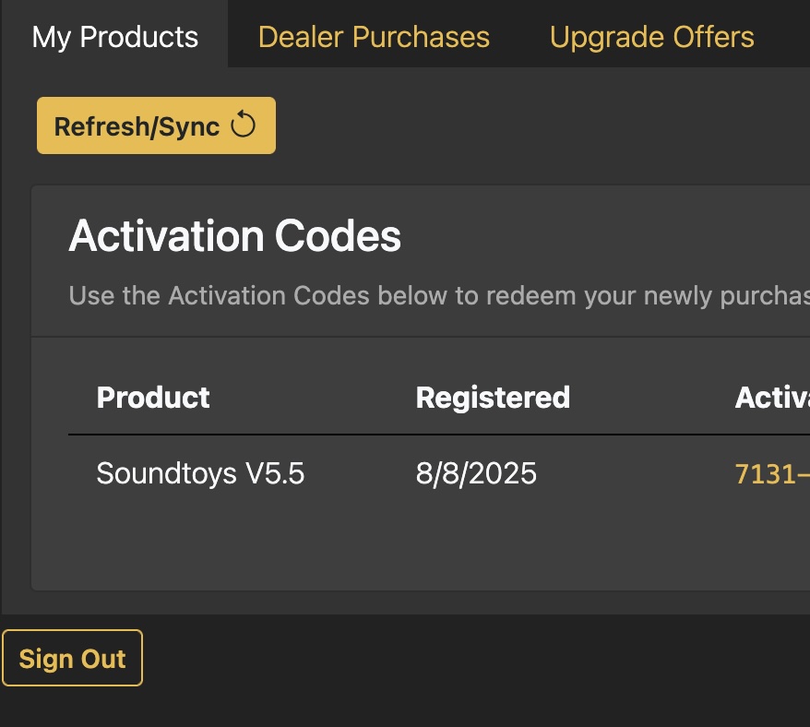Click the Soundtoys V5.5 row in the table
Screen dimensions: 810x727
click(369, 472)
